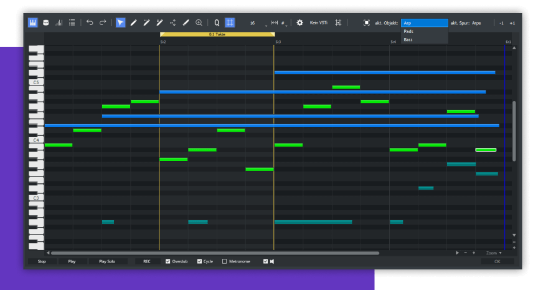Choose the pencil tool with dotted line
The image size is (533, 290).
point(146,22)
